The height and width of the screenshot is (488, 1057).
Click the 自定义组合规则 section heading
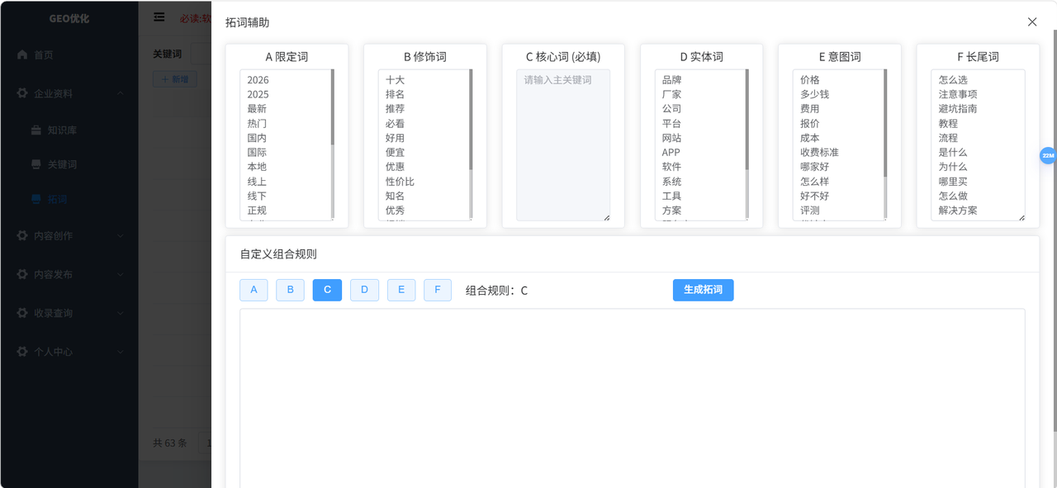pos(278,254)
